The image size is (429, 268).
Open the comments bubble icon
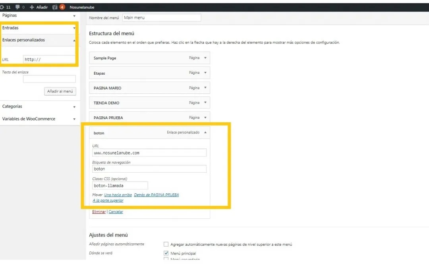click(17, 7)
